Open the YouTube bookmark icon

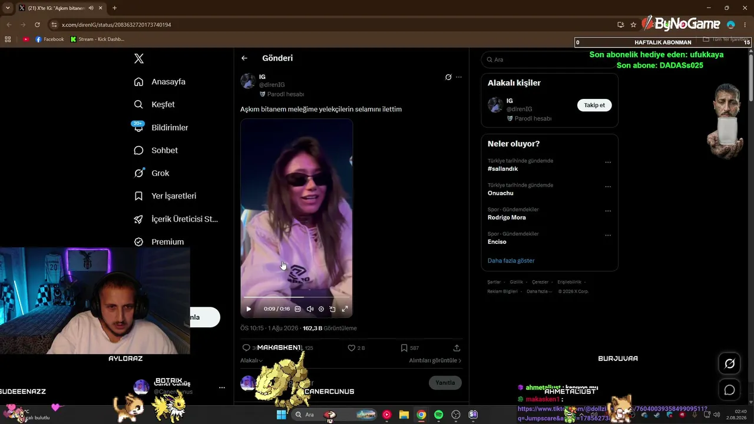(x=26, y=39)
